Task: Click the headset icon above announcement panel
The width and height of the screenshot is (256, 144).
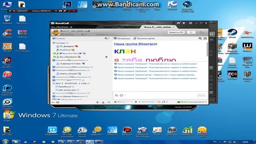Action: pyautogui.click(x=200, y=38)
